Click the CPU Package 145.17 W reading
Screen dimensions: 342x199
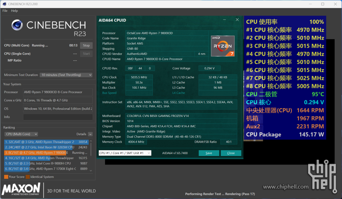tap(285, 135)
